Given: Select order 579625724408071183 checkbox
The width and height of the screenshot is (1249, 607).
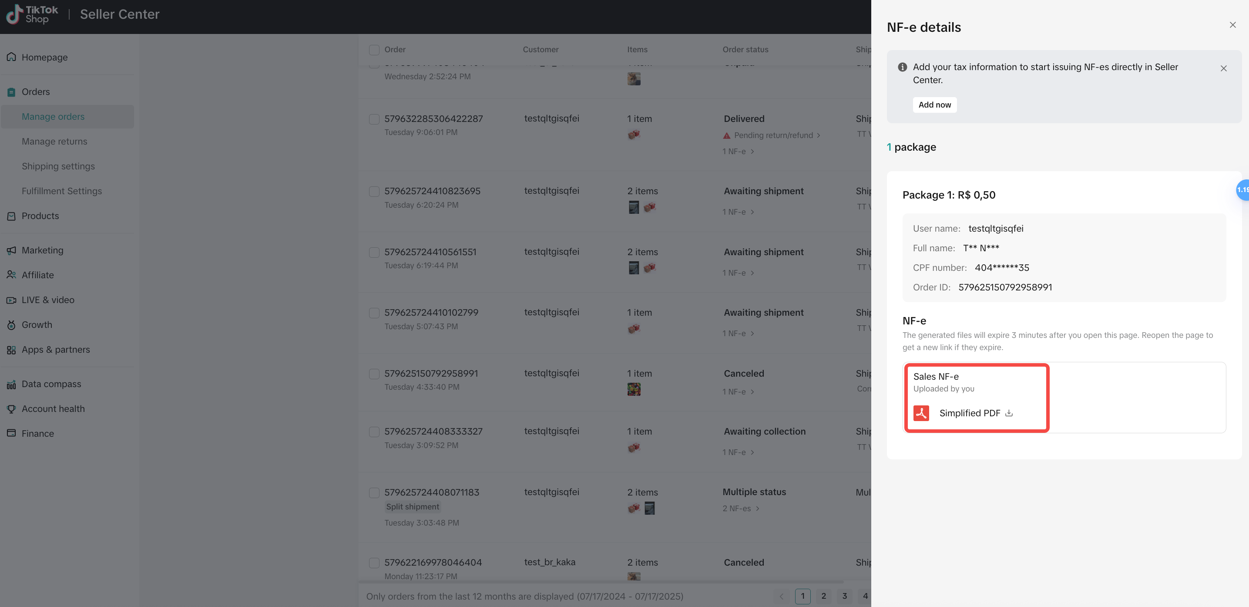Looking at the screenshot, I should pos(374,492).
